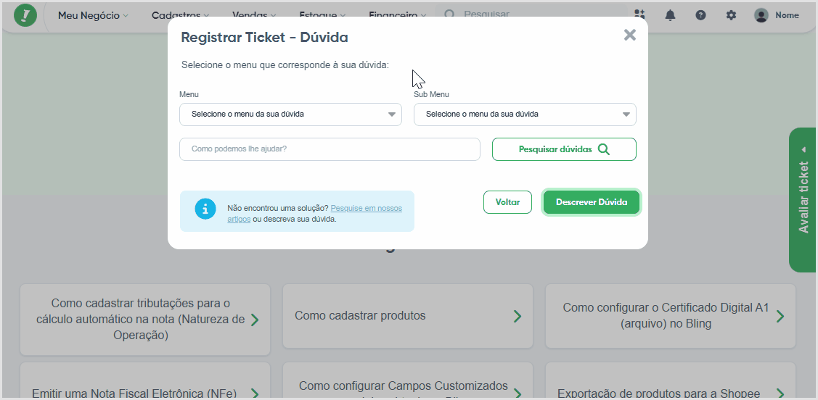Click the chevron on the Natureza de Operação card

click(x=255, y=320)
